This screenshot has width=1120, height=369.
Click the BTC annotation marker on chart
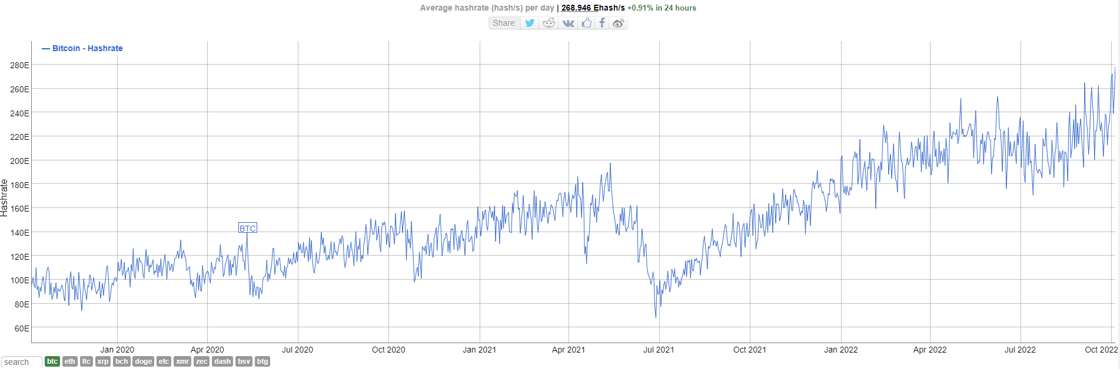[247, 228]
